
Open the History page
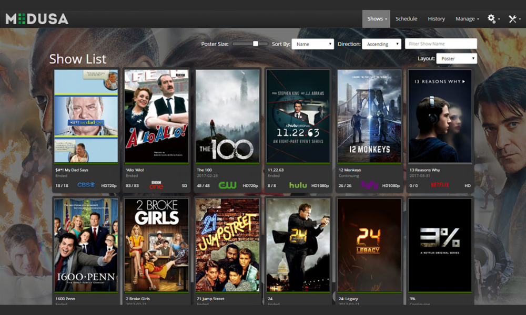436,19
